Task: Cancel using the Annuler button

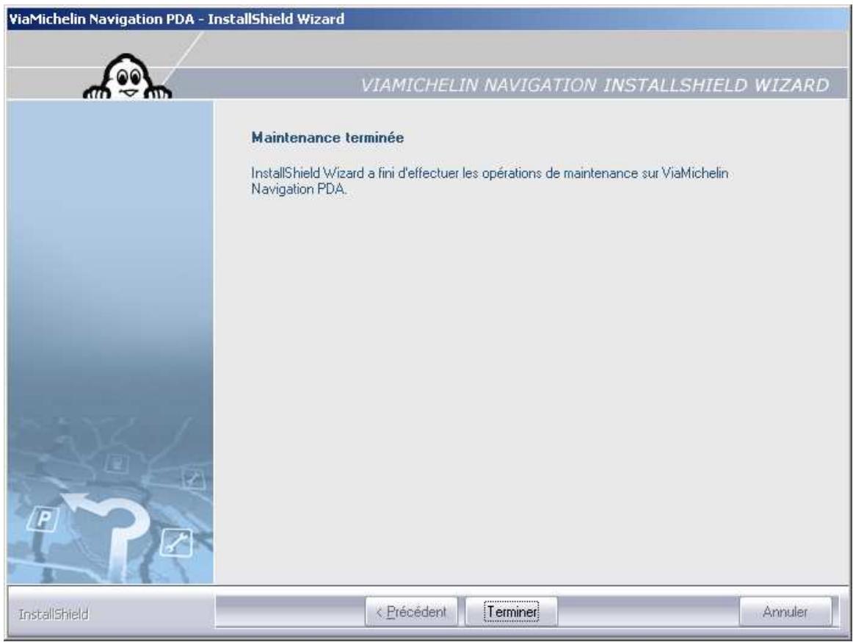Action: 785,611
